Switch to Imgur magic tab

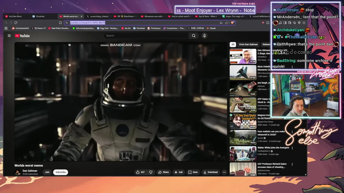coord(233,16)
